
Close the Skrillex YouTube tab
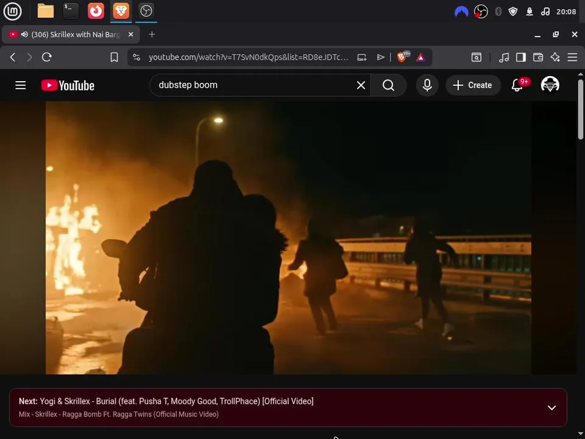coord(130,34)
